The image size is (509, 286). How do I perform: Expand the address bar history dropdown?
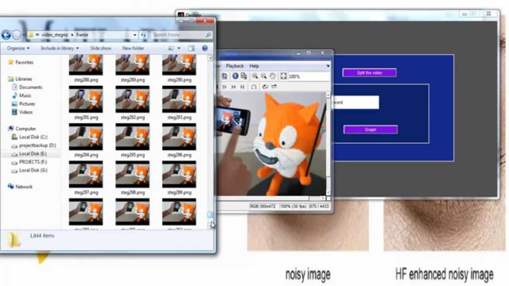[x=135, y=35]
